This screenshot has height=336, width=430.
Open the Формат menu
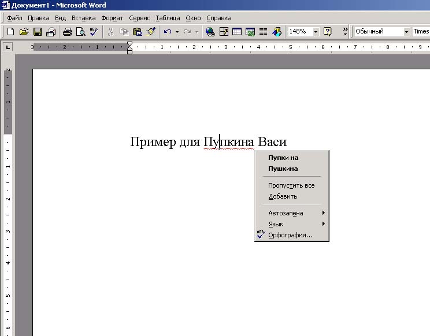(112, 18)
